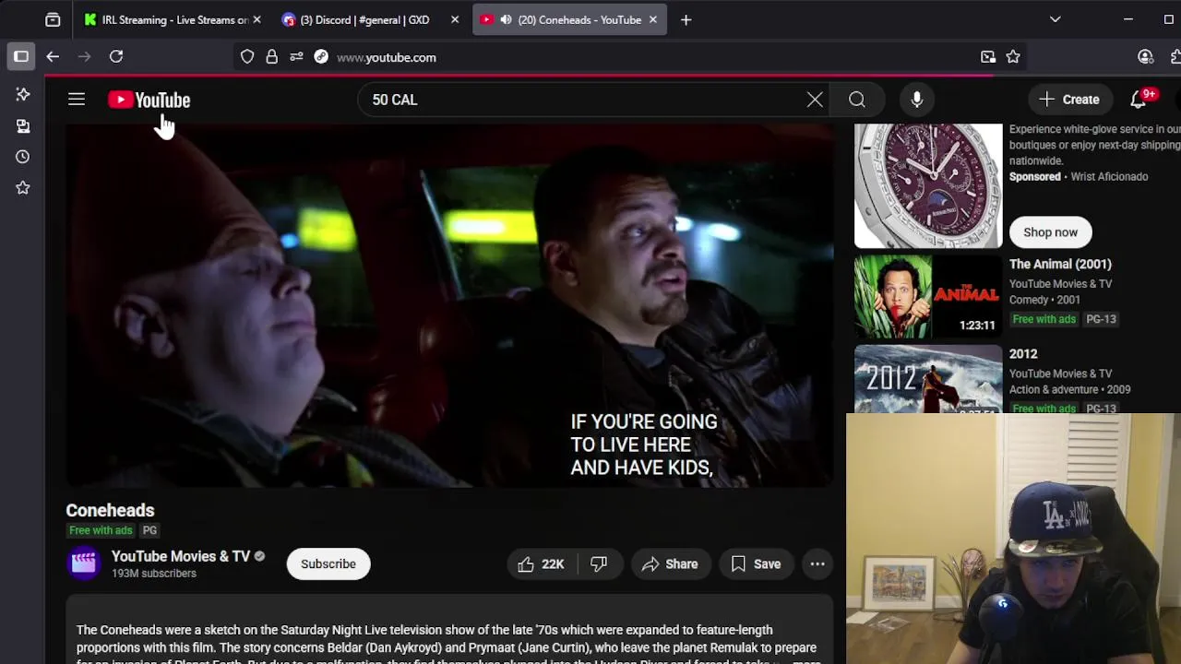Like the Coneheads video
Screen dimensions: 1181x664
(x=541, y=564)
